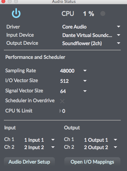Click the Open I/O Mappings button
This screenshot has width=127, height=171.
[92, 162]
